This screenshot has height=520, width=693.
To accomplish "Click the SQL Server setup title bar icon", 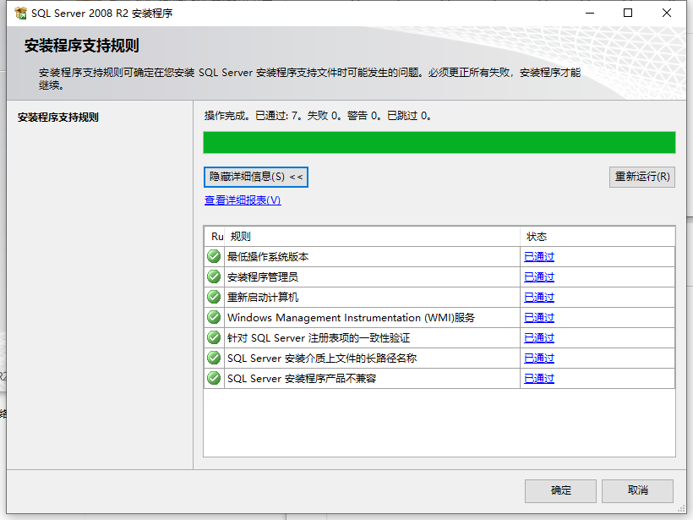I will [20, 14].
